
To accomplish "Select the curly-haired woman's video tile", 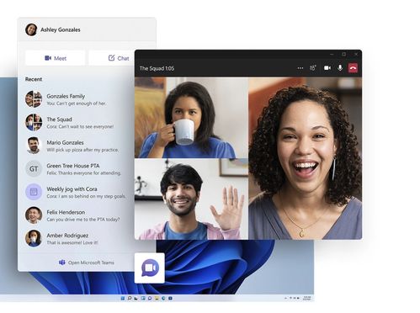I will [x=305, y=158].
